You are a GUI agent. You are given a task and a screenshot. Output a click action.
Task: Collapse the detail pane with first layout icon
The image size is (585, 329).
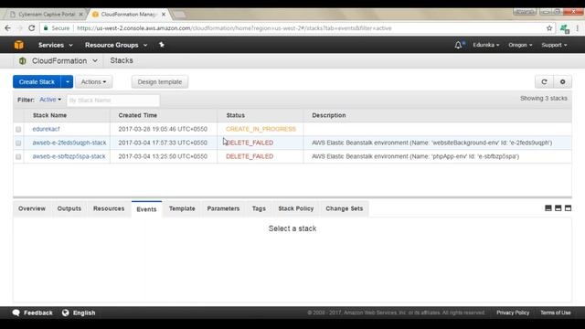coord(548,208)
